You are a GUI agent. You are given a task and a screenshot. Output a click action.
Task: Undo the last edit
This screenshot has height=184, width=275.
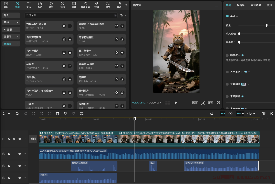tap(17, 114)
